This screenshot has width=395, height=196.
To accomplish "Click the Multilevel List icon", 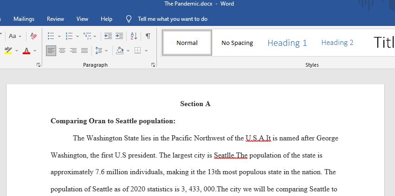I will (x=87, y=36).
